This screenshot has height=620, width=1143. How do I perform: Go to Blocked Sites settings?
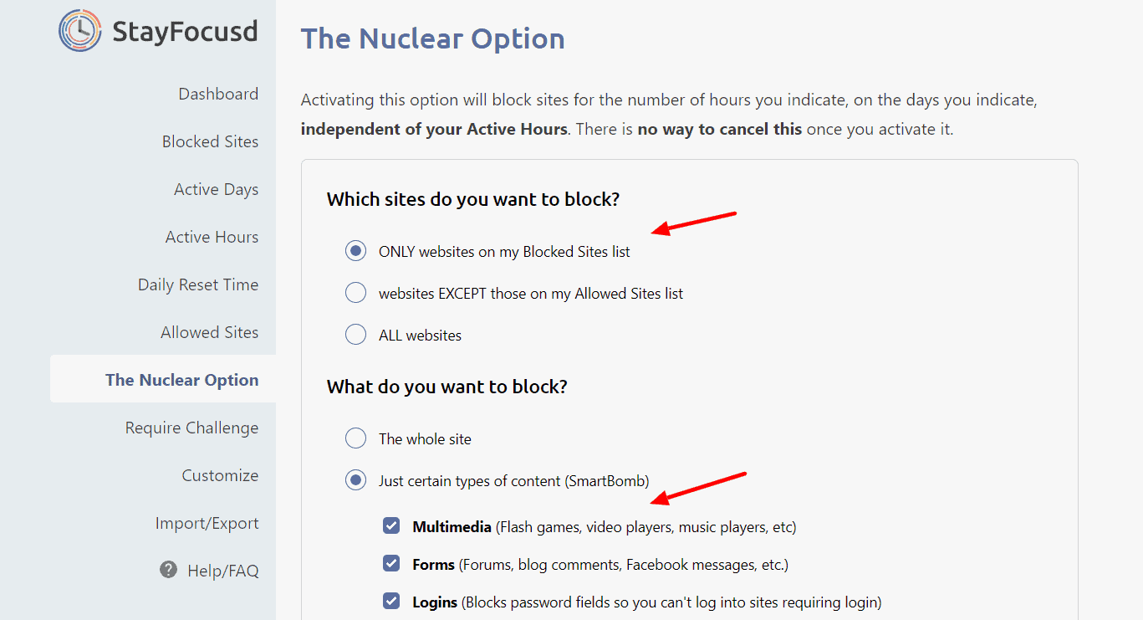210,141
